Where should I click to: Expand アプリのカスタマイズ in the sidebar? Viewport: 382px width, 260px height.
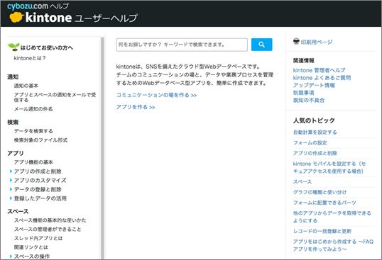point(40,180)
